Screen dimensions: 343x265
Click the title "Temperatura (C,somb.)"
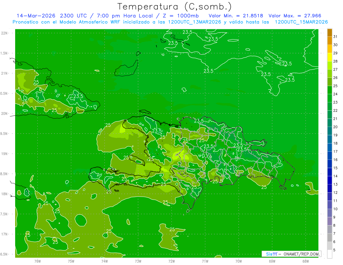175,6
